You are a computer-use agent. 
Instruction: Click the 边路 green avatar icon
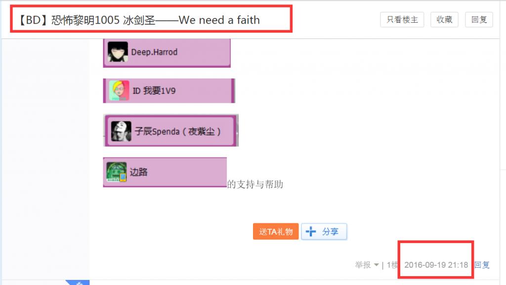point(116,172)
